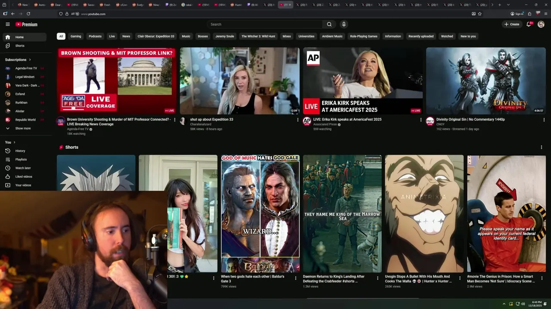Open options for When two gods hate short
This screenshot has height=309, width=551.
pos(295,278)
